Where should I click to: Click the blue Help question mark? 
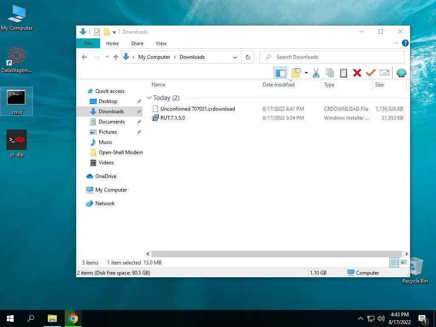click(x=405, y=43)
